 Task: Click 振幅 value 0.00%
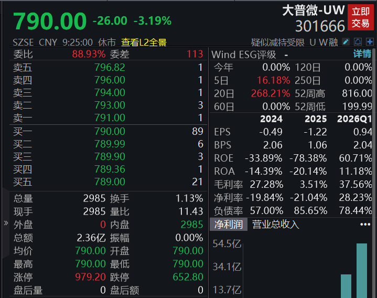[189, 238]
